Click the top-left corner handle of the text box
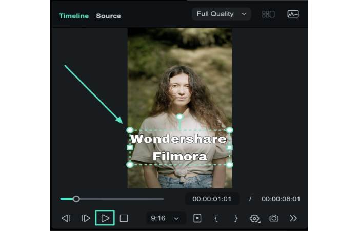Image resolution: width=359 pixels, height=231 pixels. point(130,130)
